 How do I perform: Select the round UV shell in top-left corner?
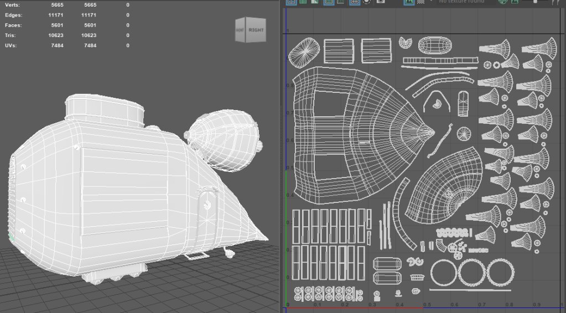pos(304,50)
